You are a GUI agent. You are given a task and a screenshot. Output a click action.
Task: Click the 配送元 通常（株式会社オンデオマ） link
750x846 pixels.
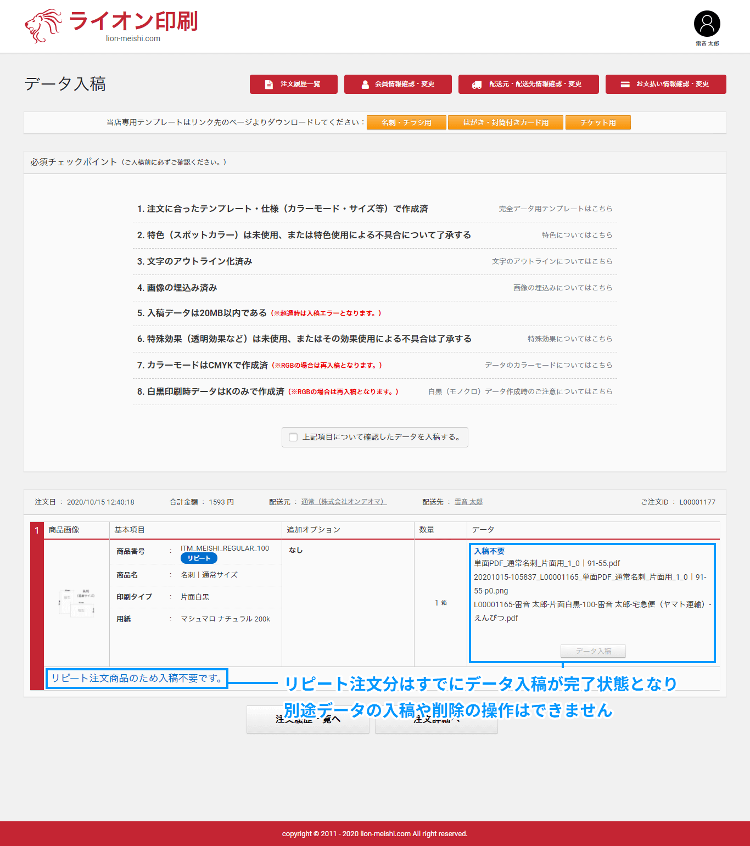coord(344,502)
